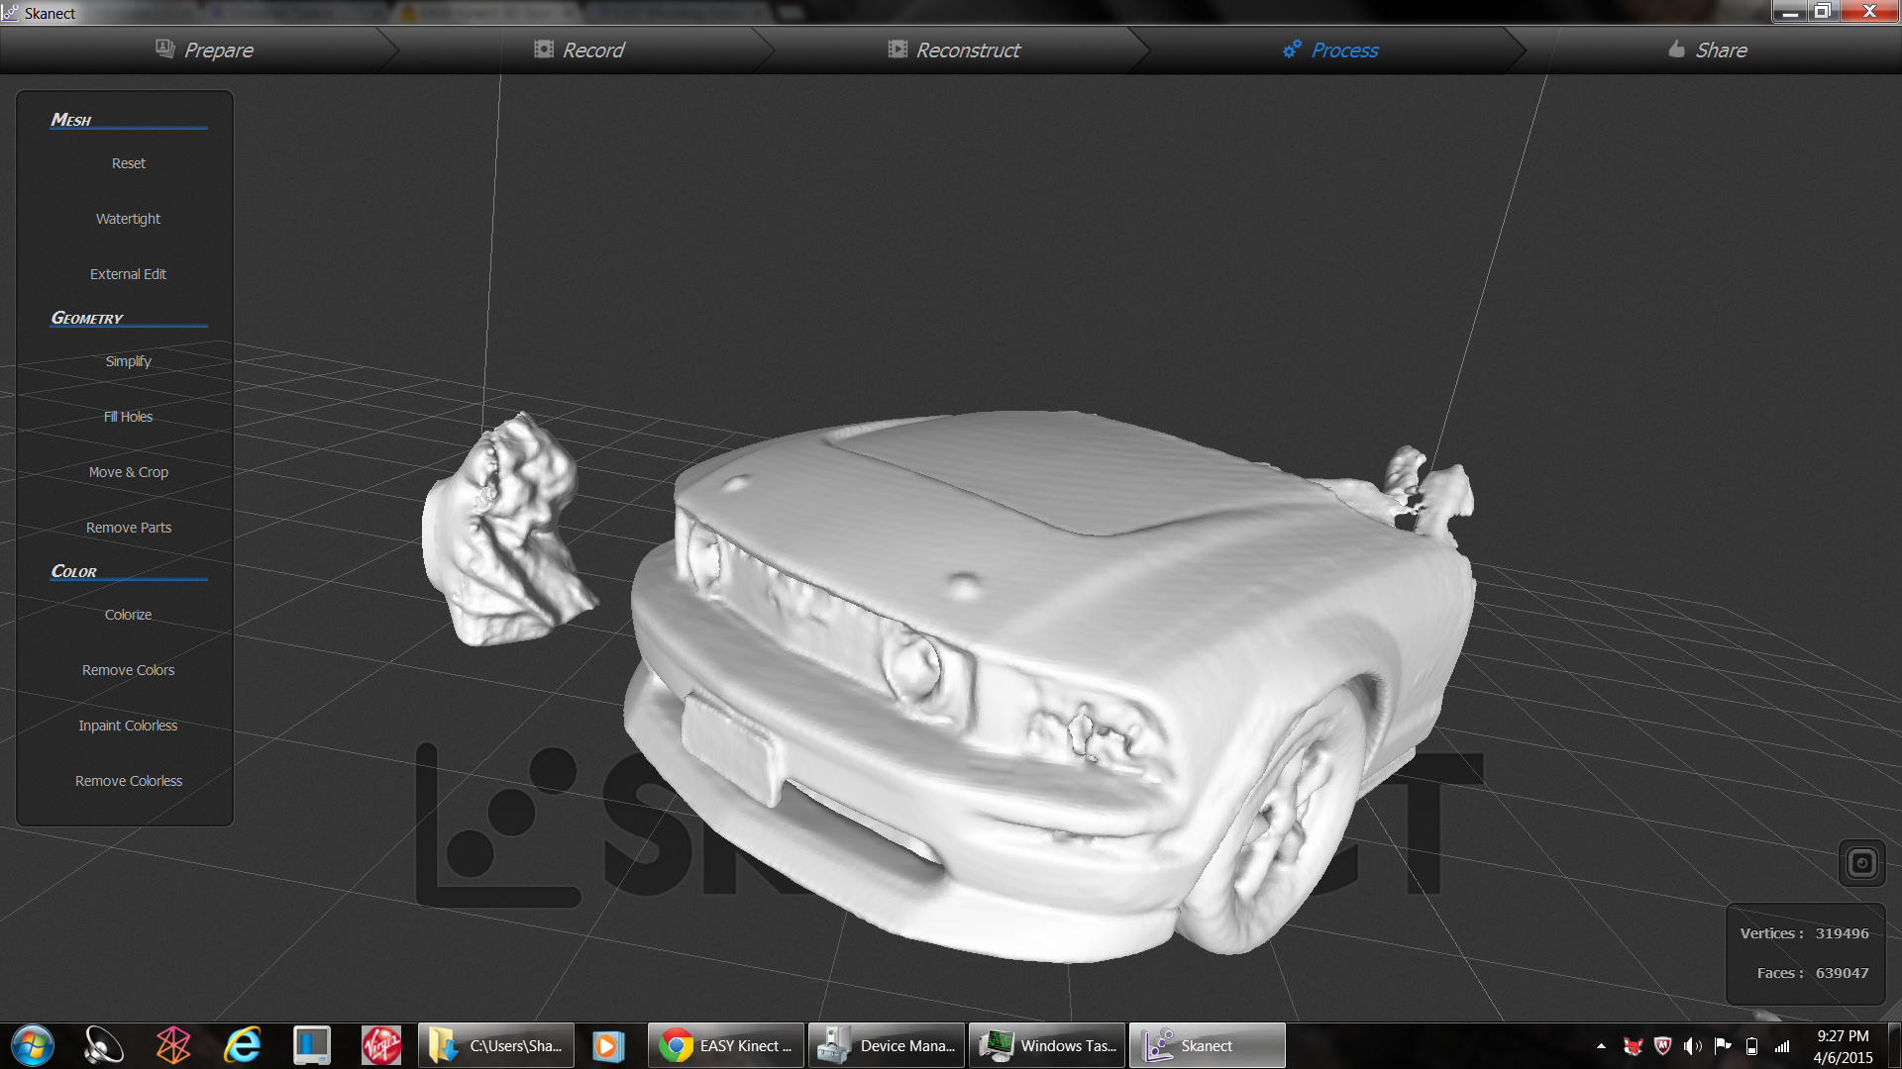The image size is (1902, 1069).
Task: Open Chrome from the taskbar
Action: (x=725, y=1045)
